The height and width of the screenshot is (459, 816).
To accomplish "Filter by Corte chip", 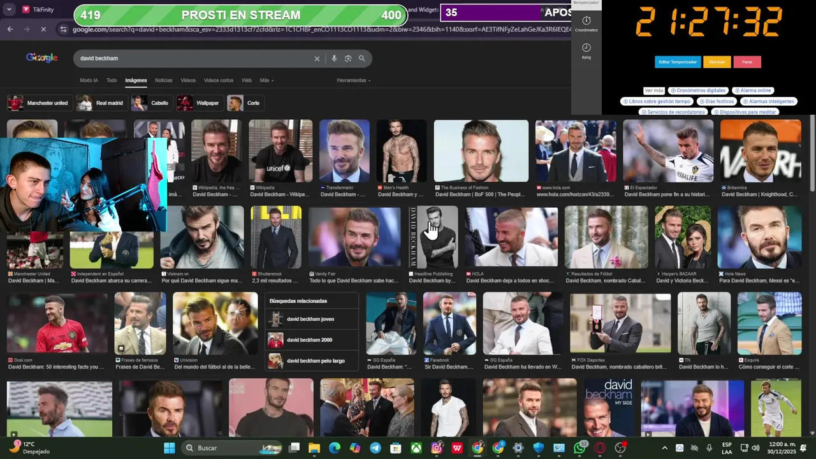I will point(245,103).
